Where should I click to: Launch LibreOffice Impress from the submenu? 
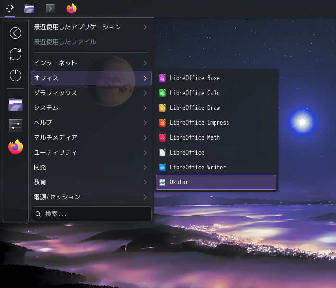click(x=216, y=123)
